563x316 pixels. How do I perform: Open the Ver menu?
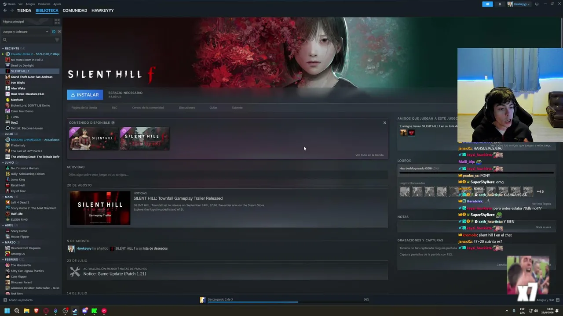click(x=20, y=4)
